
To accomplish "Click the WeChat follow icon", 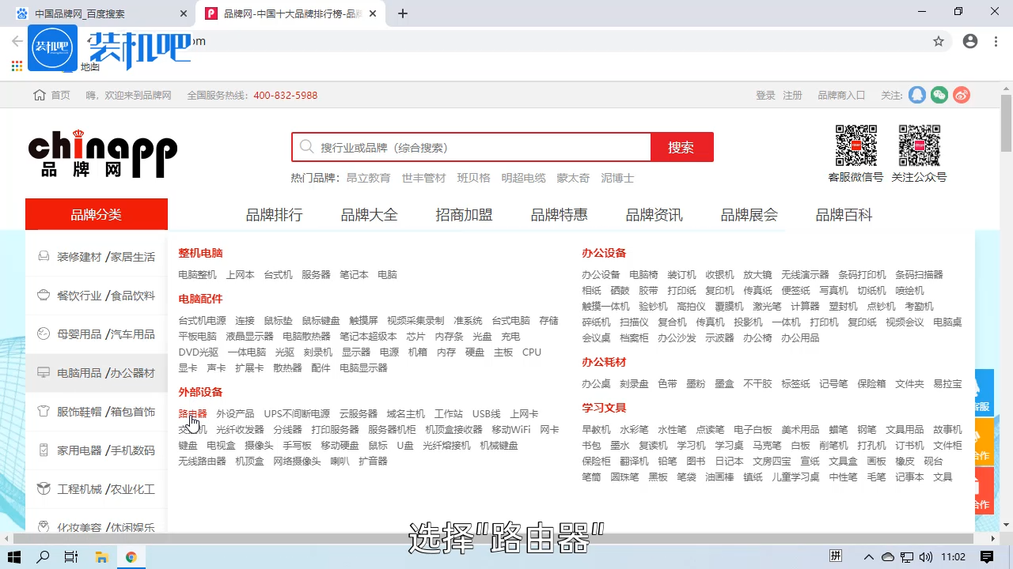I will pyautogui.click(x=939, y=94).
